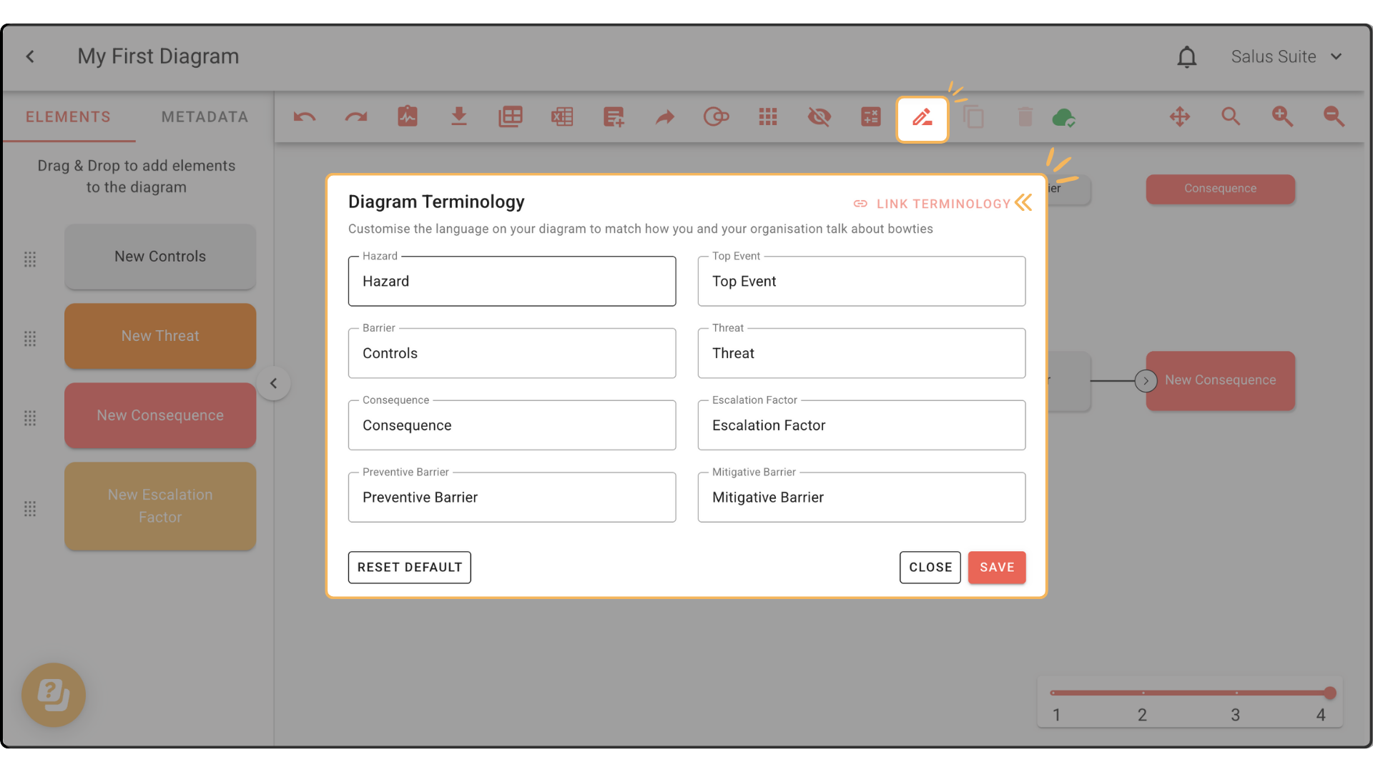The height and width of the screenshot is (772, 1373).
Task: Click the grid layout icon
Action: [x=768, y=117]
